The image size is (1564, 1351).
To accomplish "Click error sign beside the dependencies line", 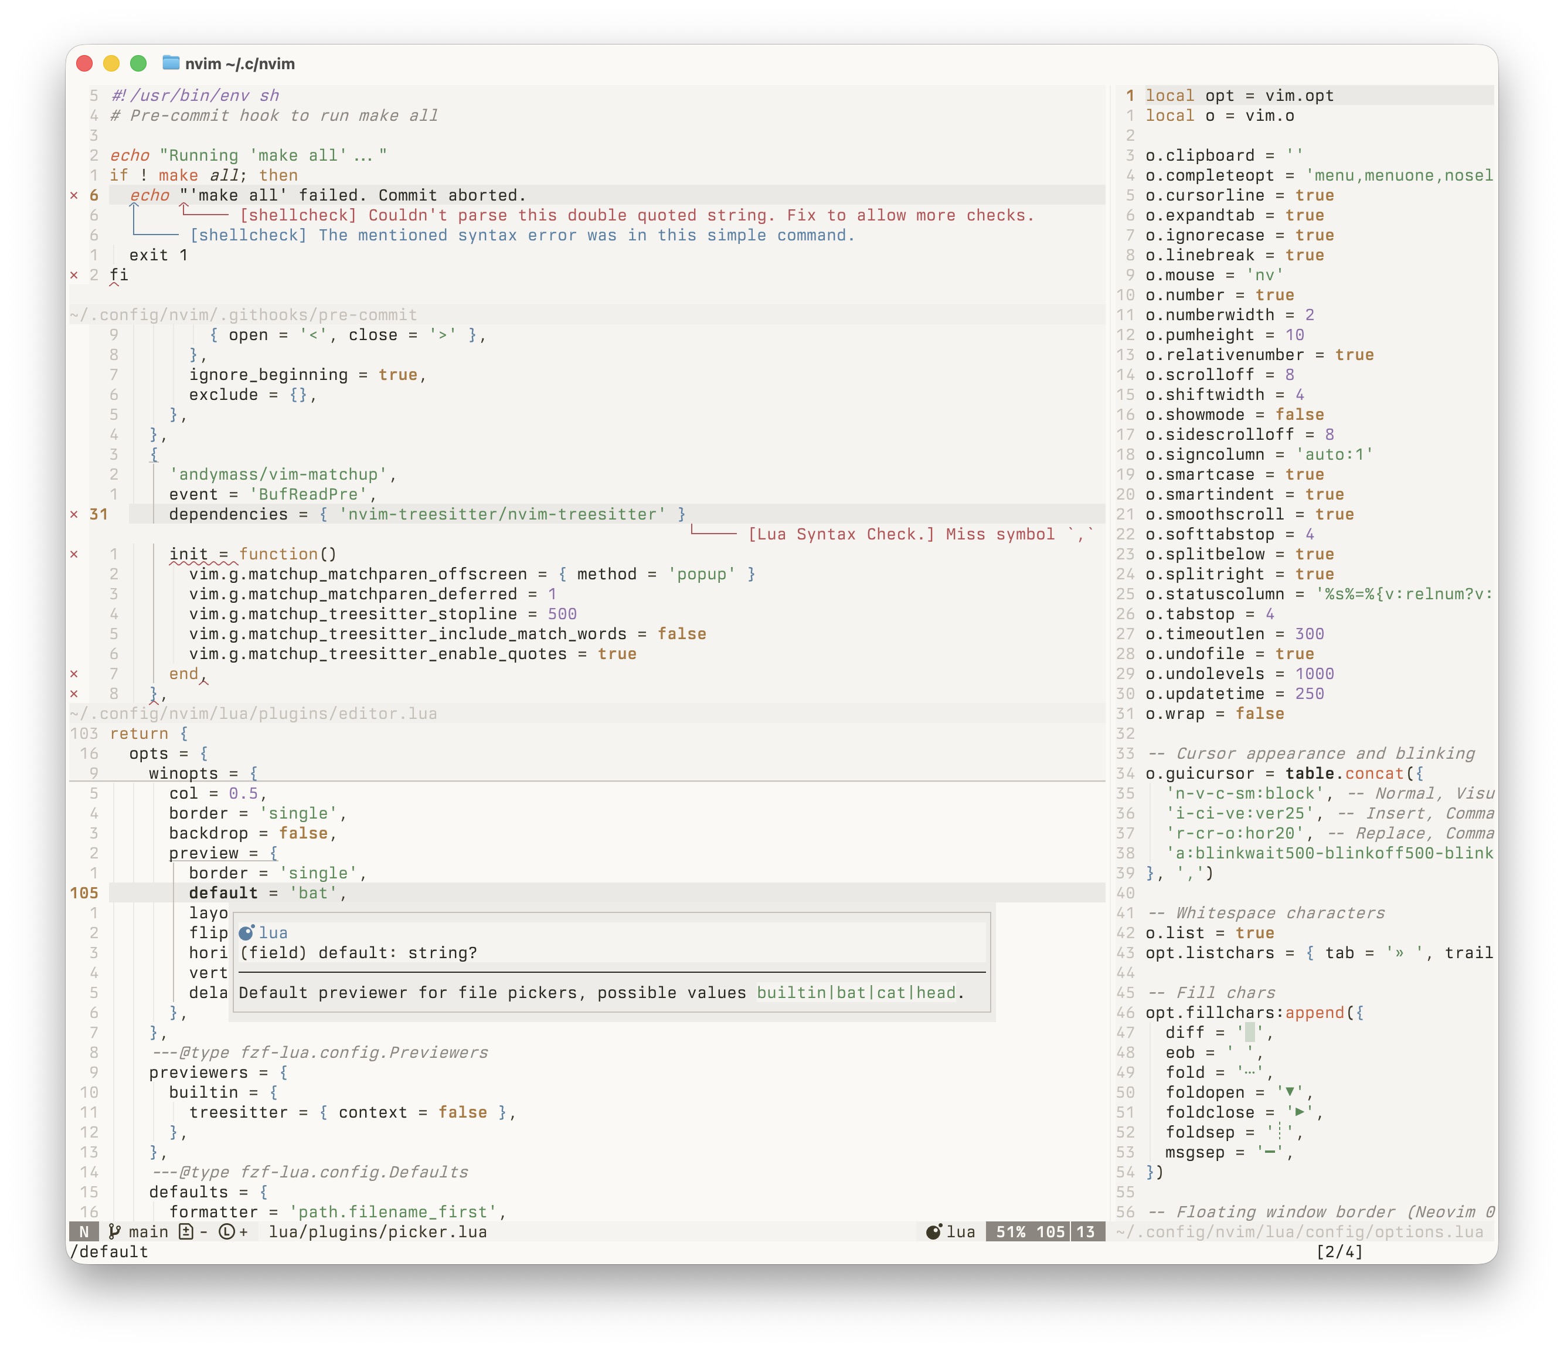I will coord(74,514).
